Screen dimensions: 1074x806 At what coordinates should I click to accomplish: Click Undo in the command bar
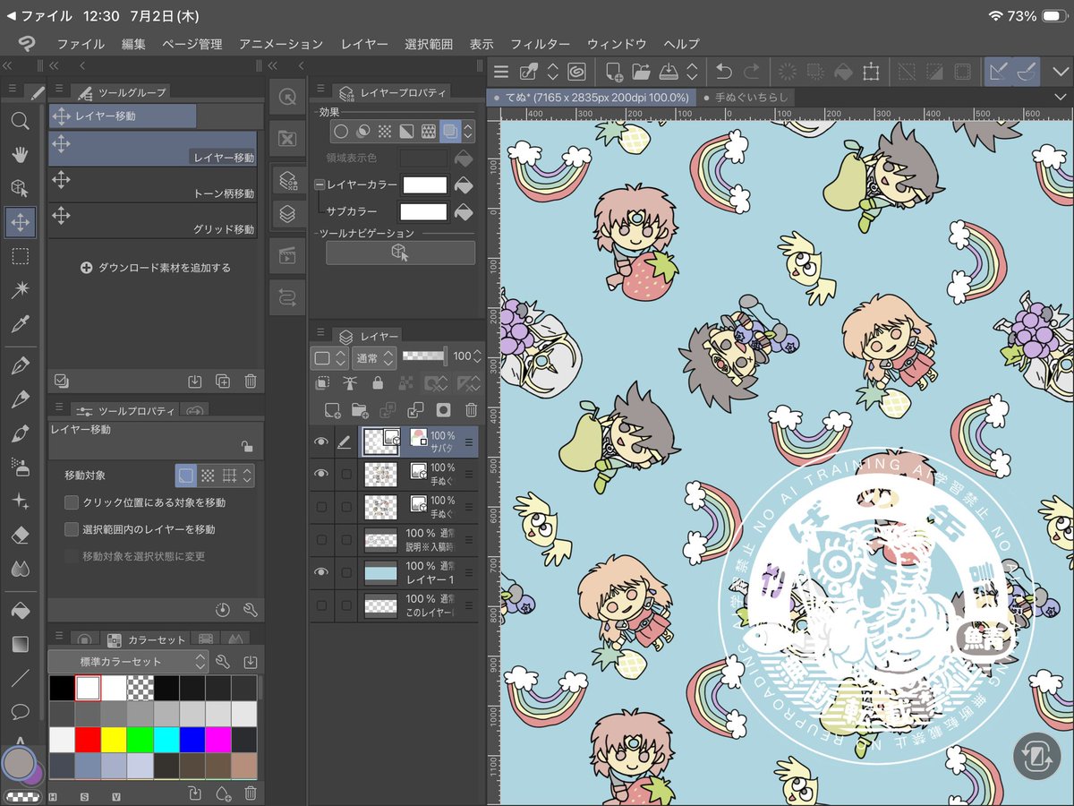724,73
